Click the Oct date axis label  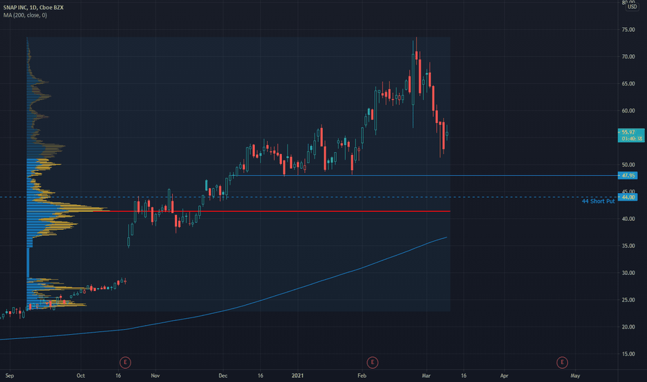[x=81, y=376]
